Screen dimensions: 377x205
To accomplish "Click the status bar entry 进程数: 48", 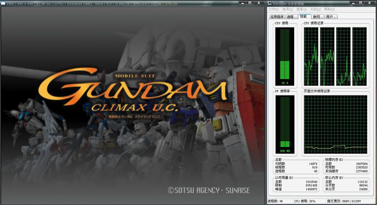I will pyautogui.click(x=275, y=201).
